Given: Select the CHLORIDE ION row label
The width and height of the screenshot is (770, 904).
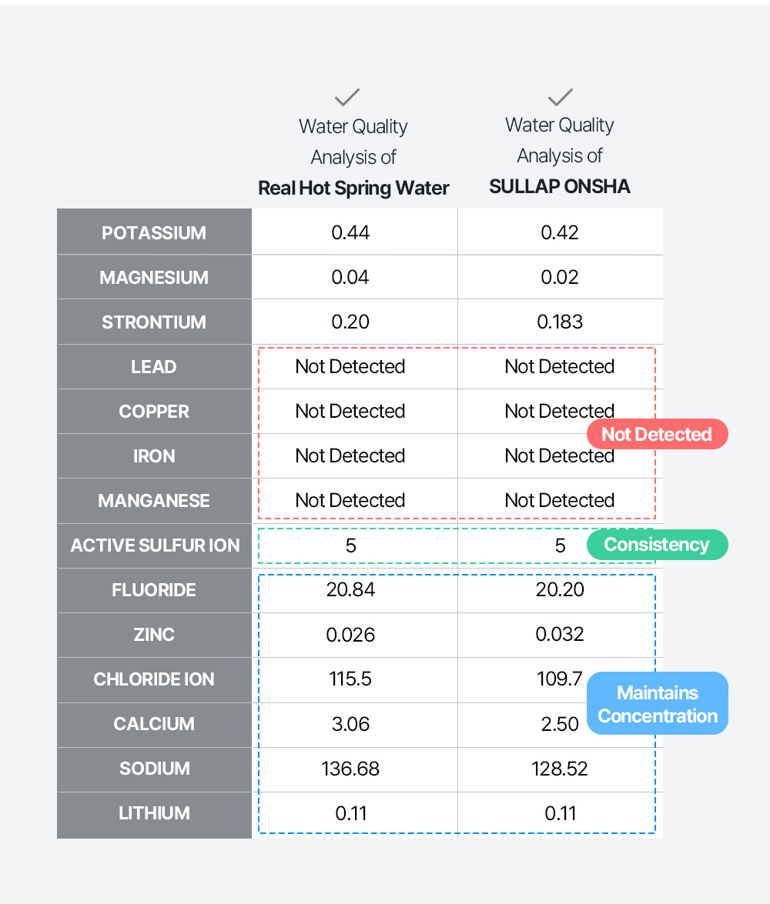Looking at the screenshot, I should (x=154, y=679).
